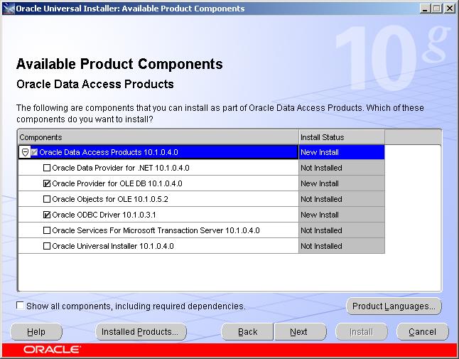Click the greyed Install button

click(361, 332)
